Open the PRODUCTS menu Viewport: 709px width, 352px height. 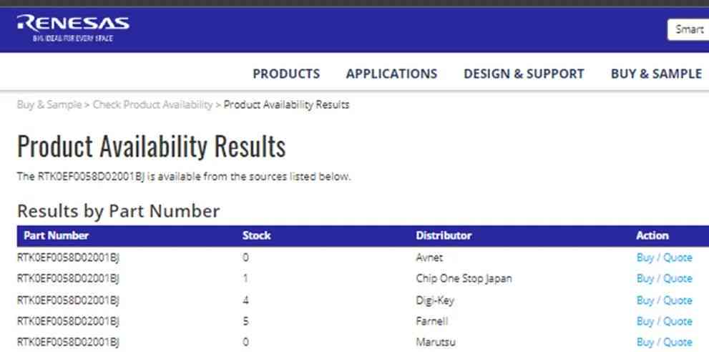click(x=286, y=74)
